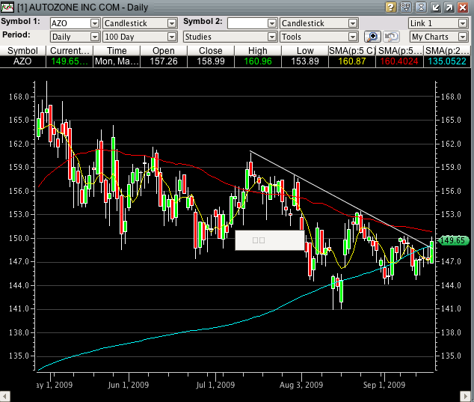This screenshot has width=474, height=402.
Task: Open the My Charts dropdown
Action: coord(462,37)
